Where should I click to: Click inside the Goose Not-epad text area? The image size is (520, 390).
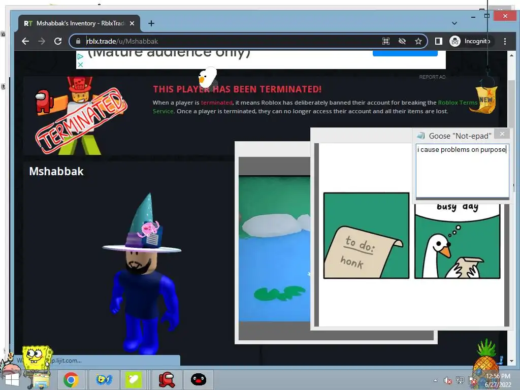(x=462, y=171)
